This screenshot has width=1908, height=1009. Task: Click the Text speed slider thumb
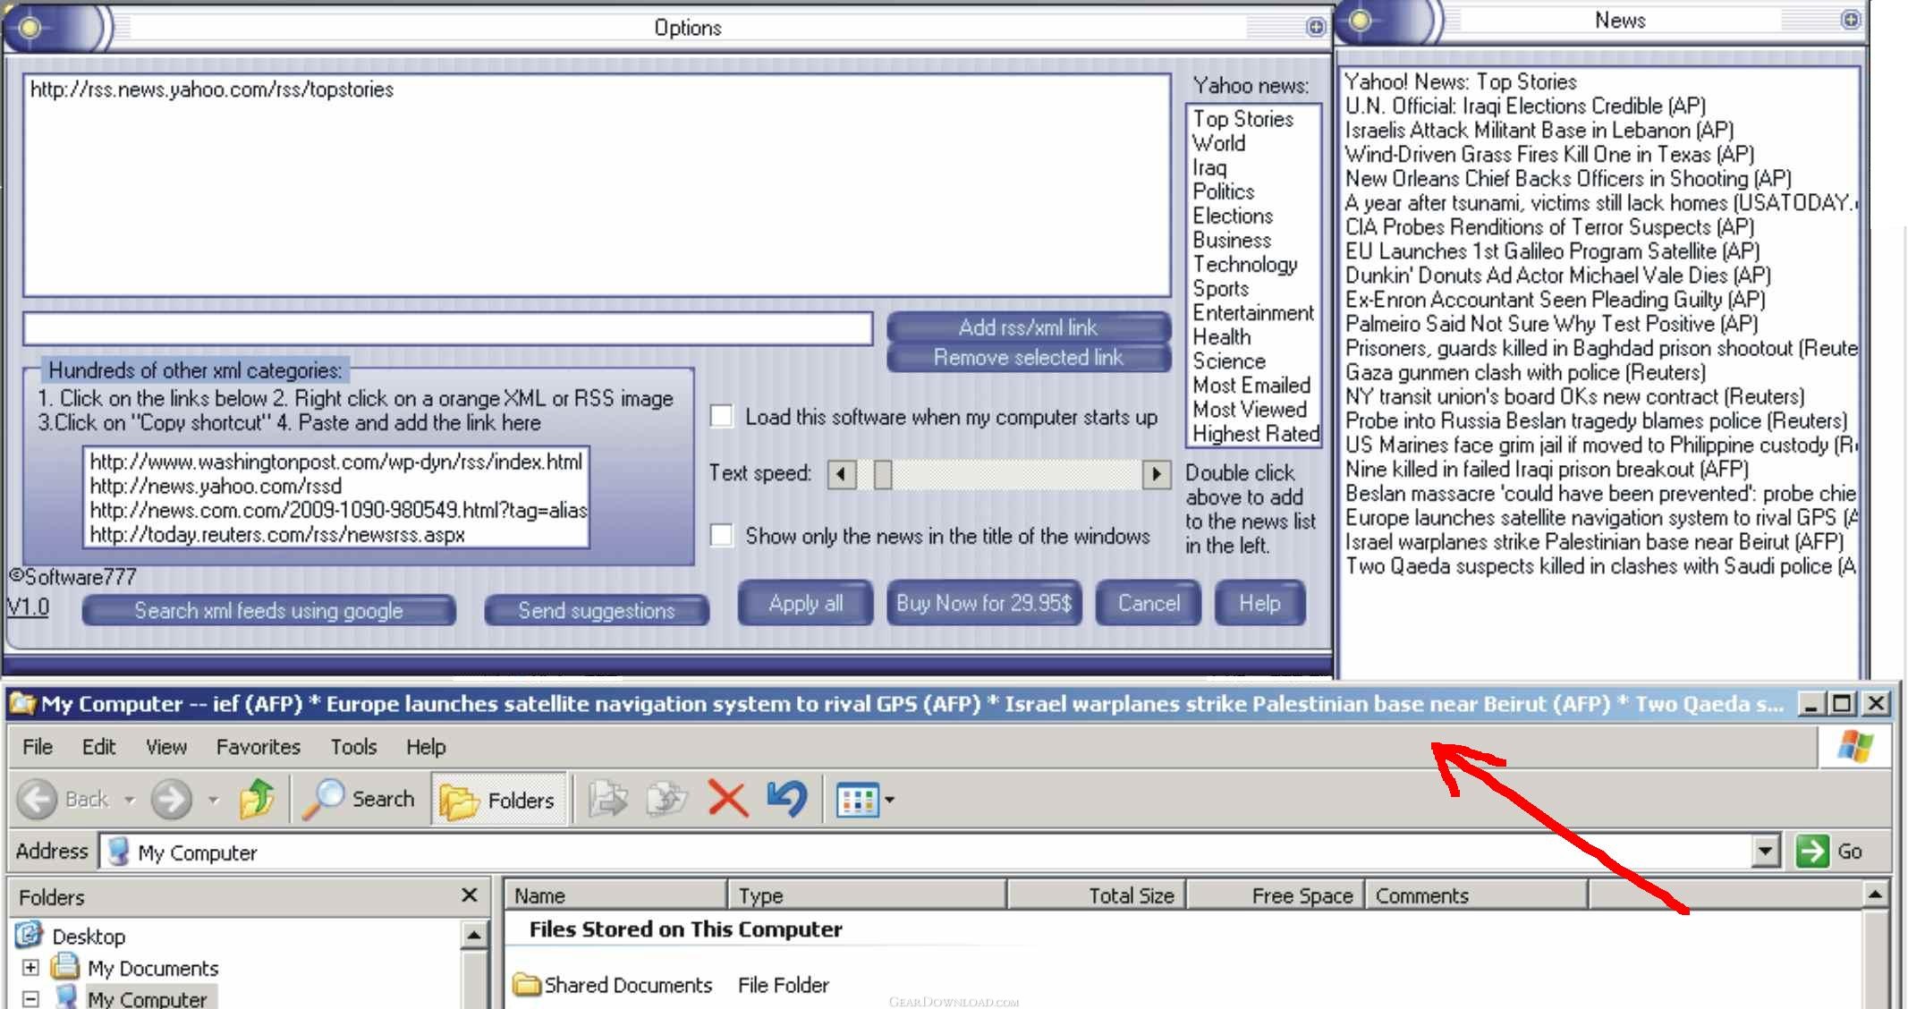tap(883, 473)
